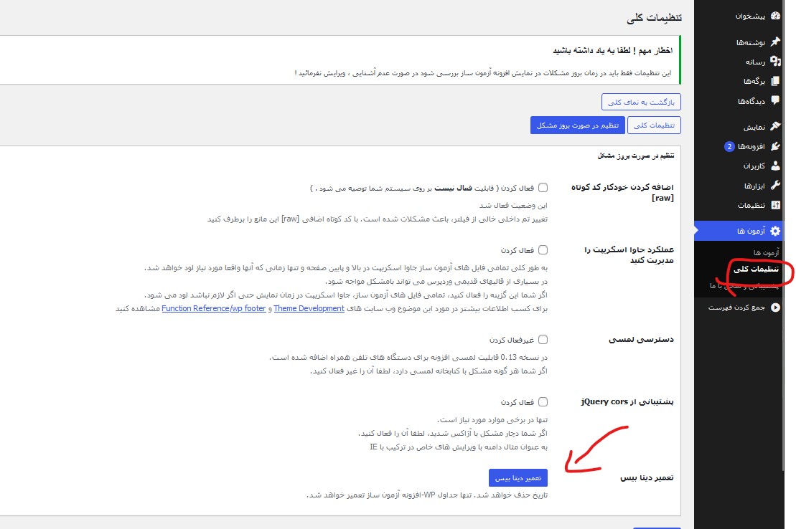Open the پیشخوان dashboard icon
796x529 pixels.
coord(775,16)
